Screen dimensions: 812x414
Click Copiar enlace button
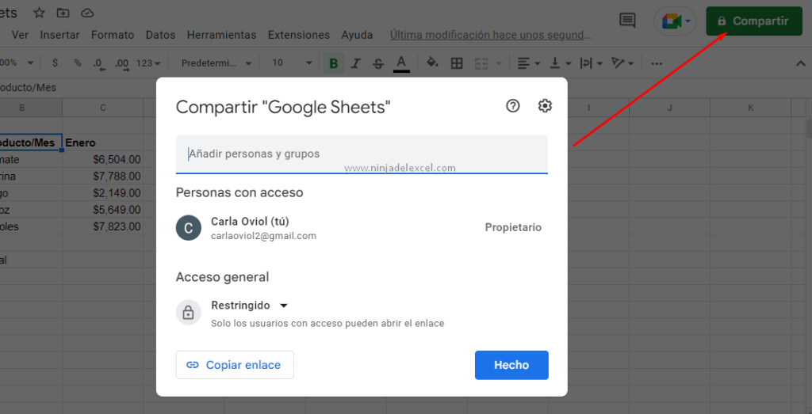point(235,365)
